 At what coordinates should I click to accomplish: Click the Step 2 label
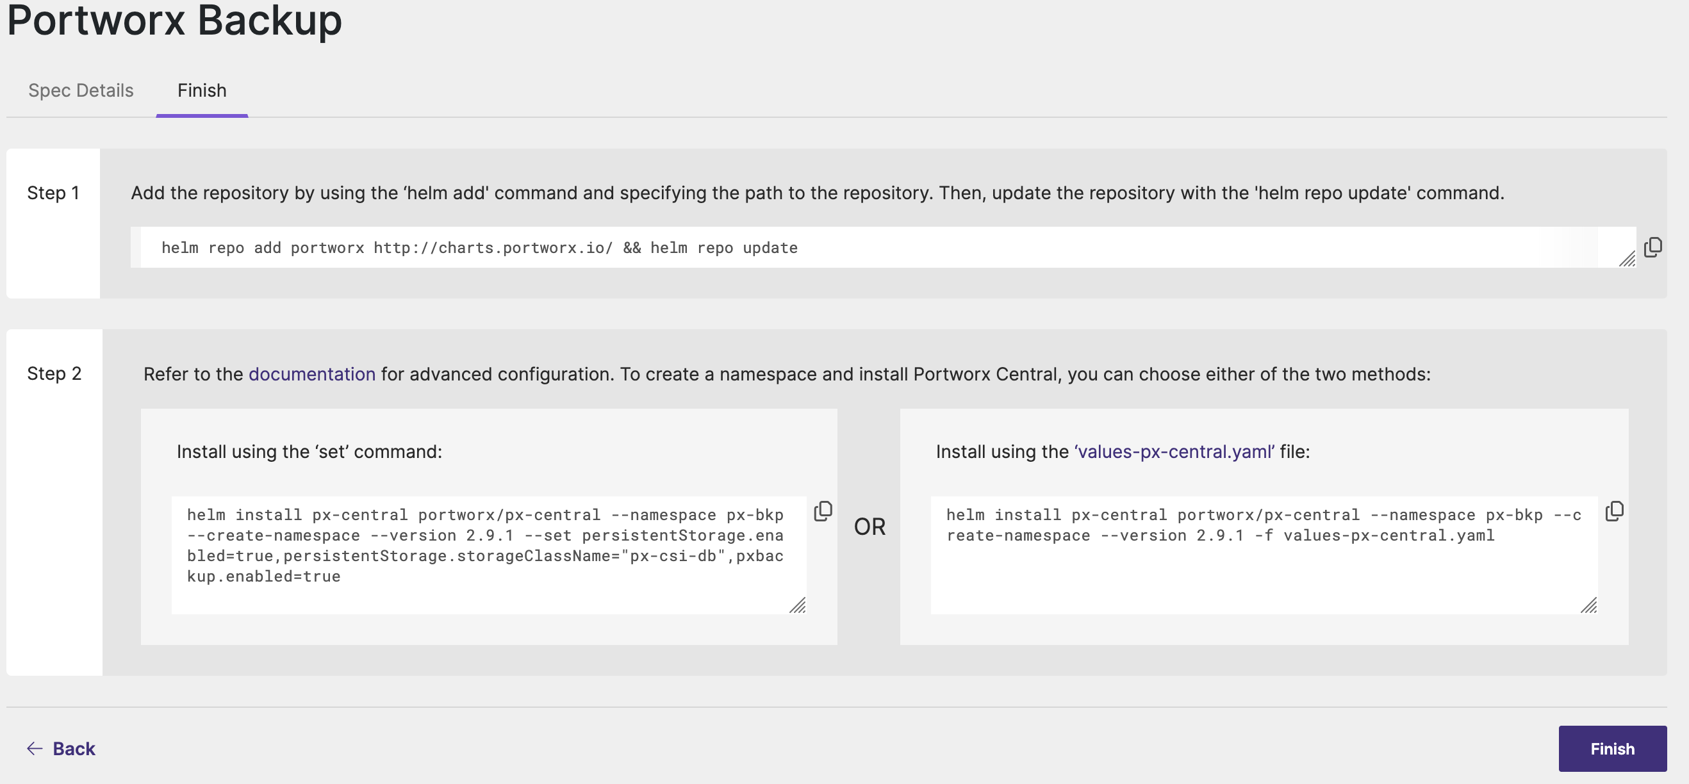pos(54,373)
